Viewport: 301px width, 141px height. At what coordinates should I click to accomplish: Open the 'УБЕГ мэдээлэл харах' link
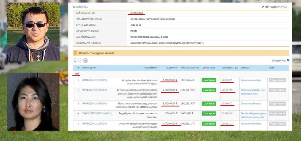point(274,6)
